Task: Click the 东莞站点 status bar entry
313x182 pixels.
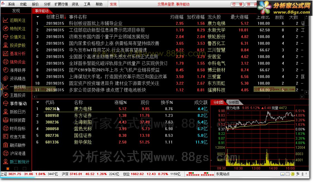Action: [223, 174]
